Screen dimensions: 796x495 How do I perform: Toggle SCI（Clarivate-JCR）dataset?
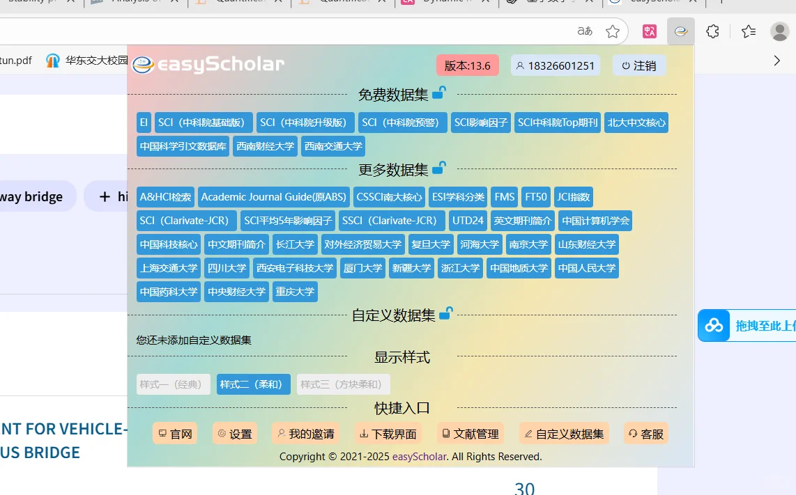pyautogui.click(x=186, y=221)
